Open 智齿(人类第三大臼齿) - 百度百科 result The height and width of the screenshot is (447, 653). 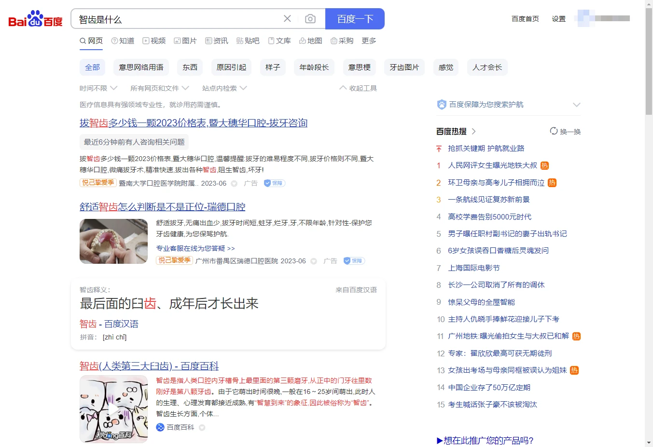149,366
